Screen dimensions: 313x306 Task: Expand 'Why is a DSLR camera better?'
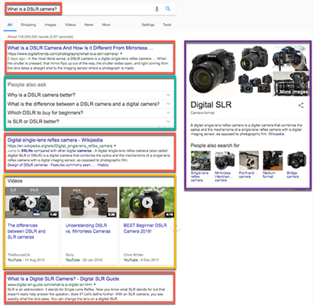(89, 95)
